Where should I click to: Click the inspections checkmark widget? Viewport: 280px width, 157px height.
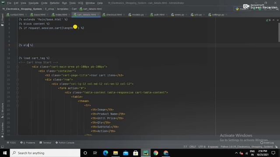click(268, 20)
